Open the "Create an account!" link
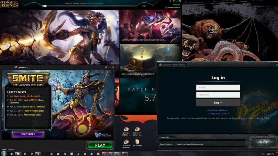Screen dimensions: 278x156 [x=218, y=113]
